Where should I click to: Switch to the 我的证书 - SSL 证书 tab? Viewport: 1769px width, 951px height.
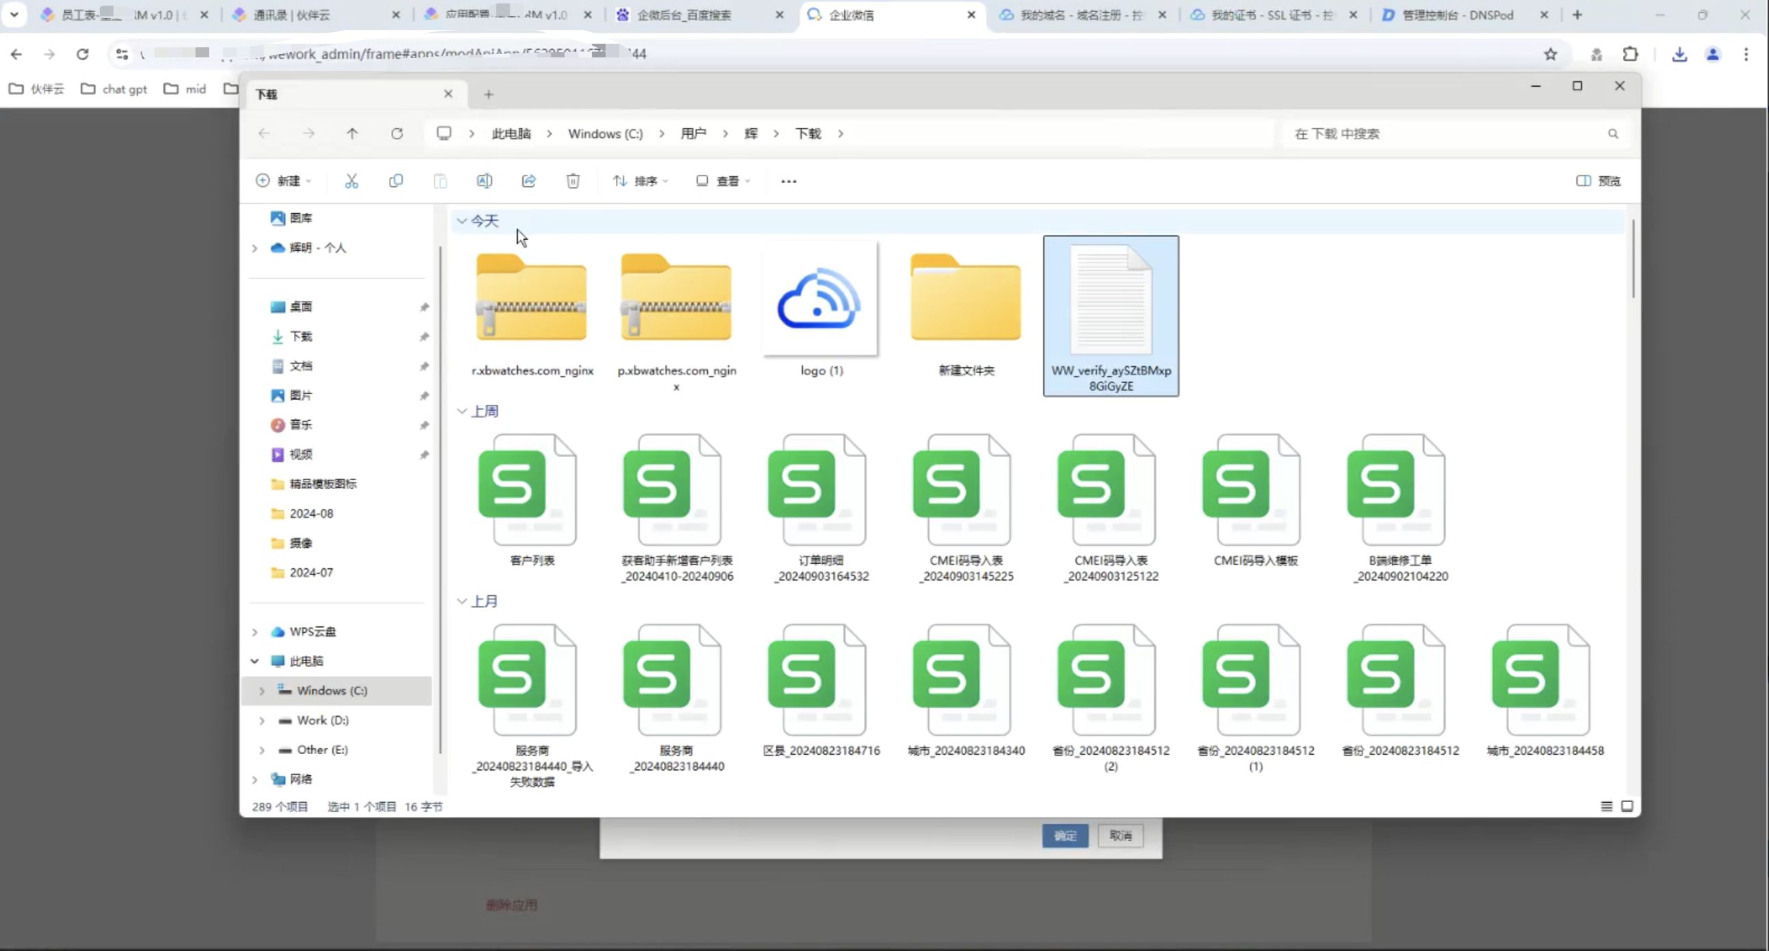[x=1274, y=15]
